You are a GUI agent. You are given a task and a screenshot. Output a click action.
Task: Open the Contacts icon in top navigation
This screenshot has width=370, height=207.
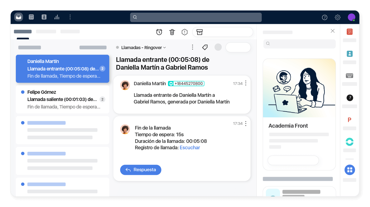[44, 17]
